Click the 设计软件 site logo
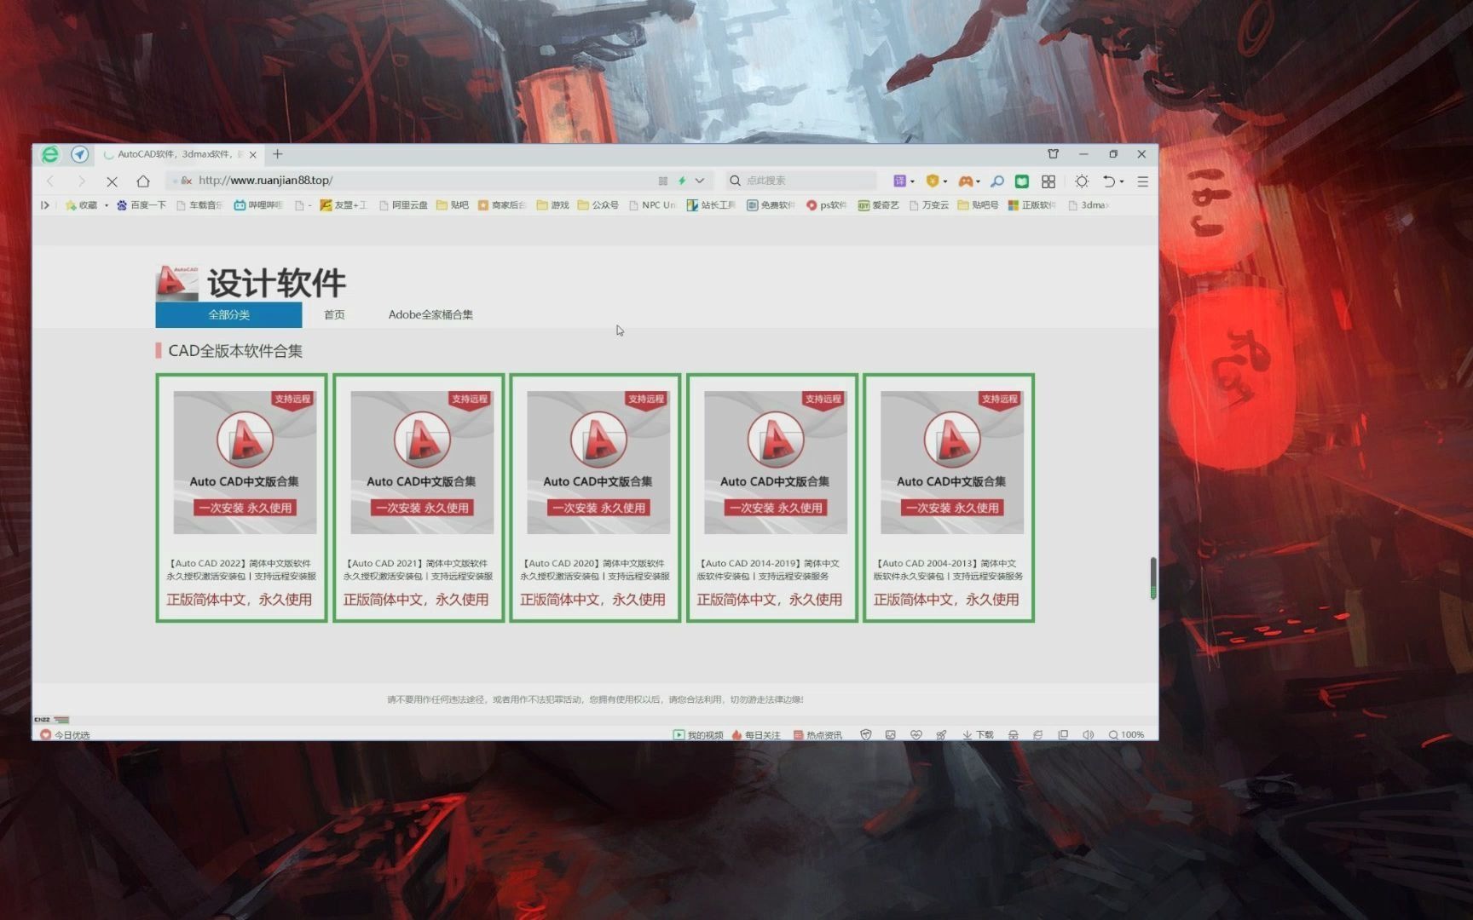This screenshot has width=1473, height=920. pyautogui.click(x=251, y=283)
